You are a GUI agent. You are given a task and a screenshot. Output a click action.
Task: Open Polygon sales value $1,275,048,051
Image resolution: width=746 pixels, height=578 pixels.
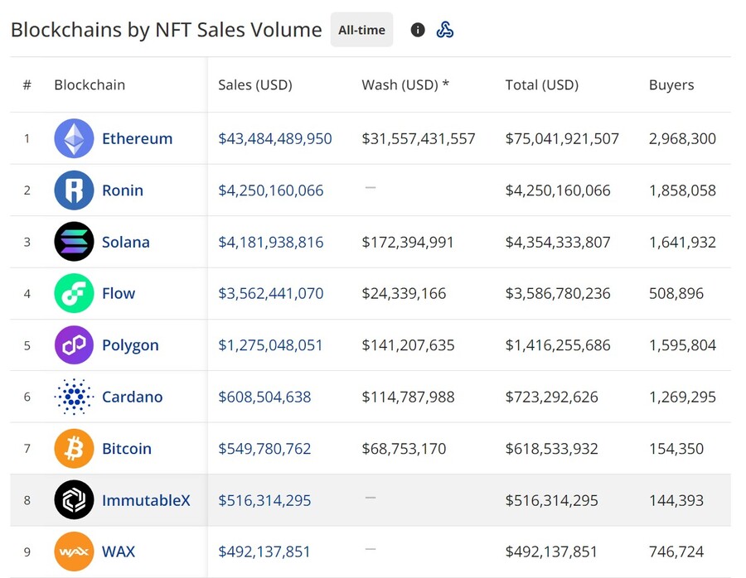click(270, 345)
